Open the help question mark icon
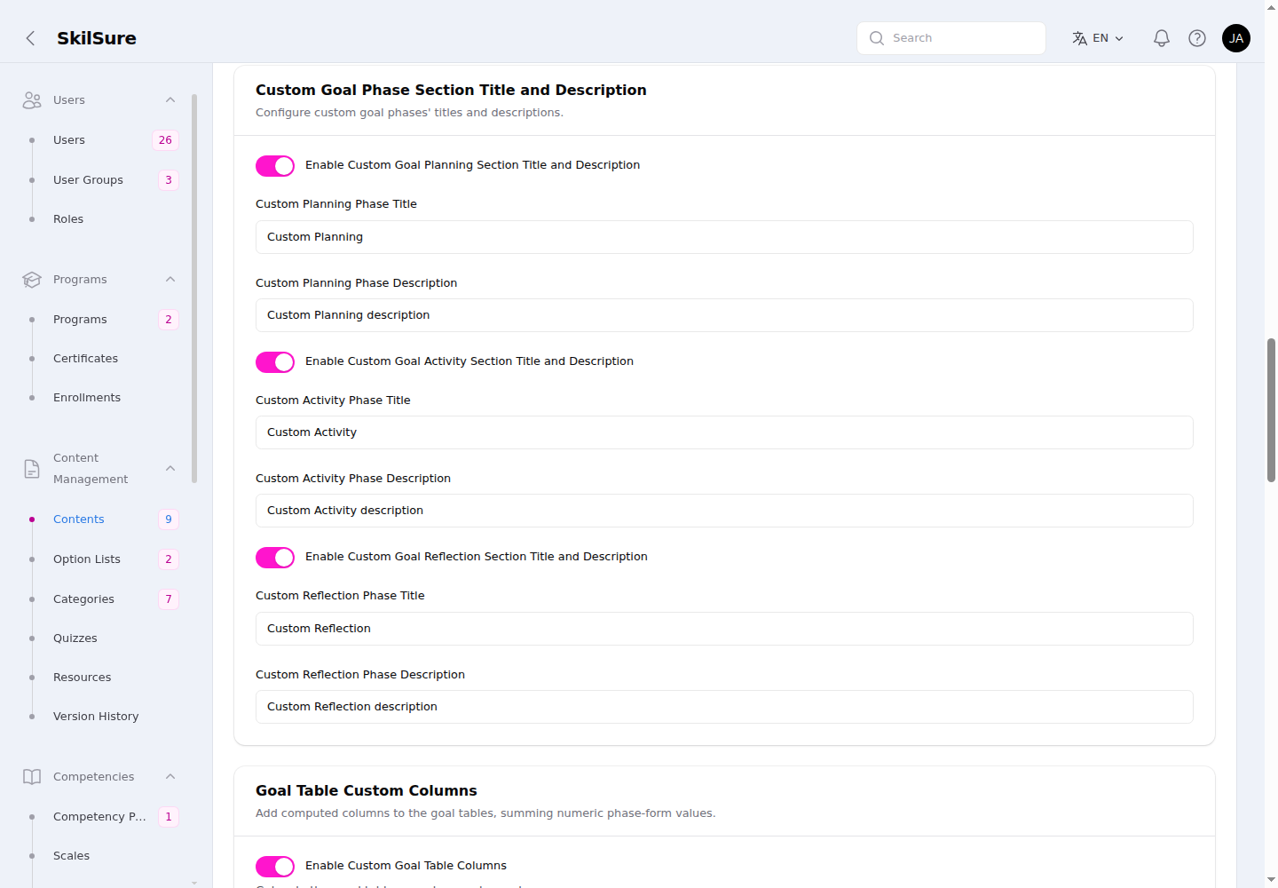 tap(1197, 38)
